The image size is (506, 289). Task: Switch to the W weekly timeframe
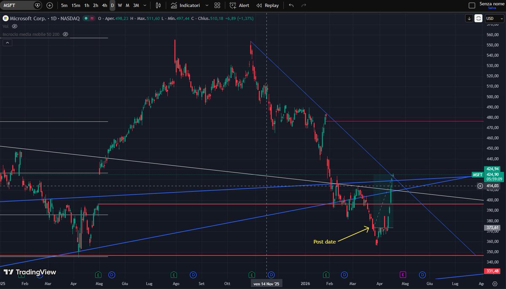pos(120,5)
